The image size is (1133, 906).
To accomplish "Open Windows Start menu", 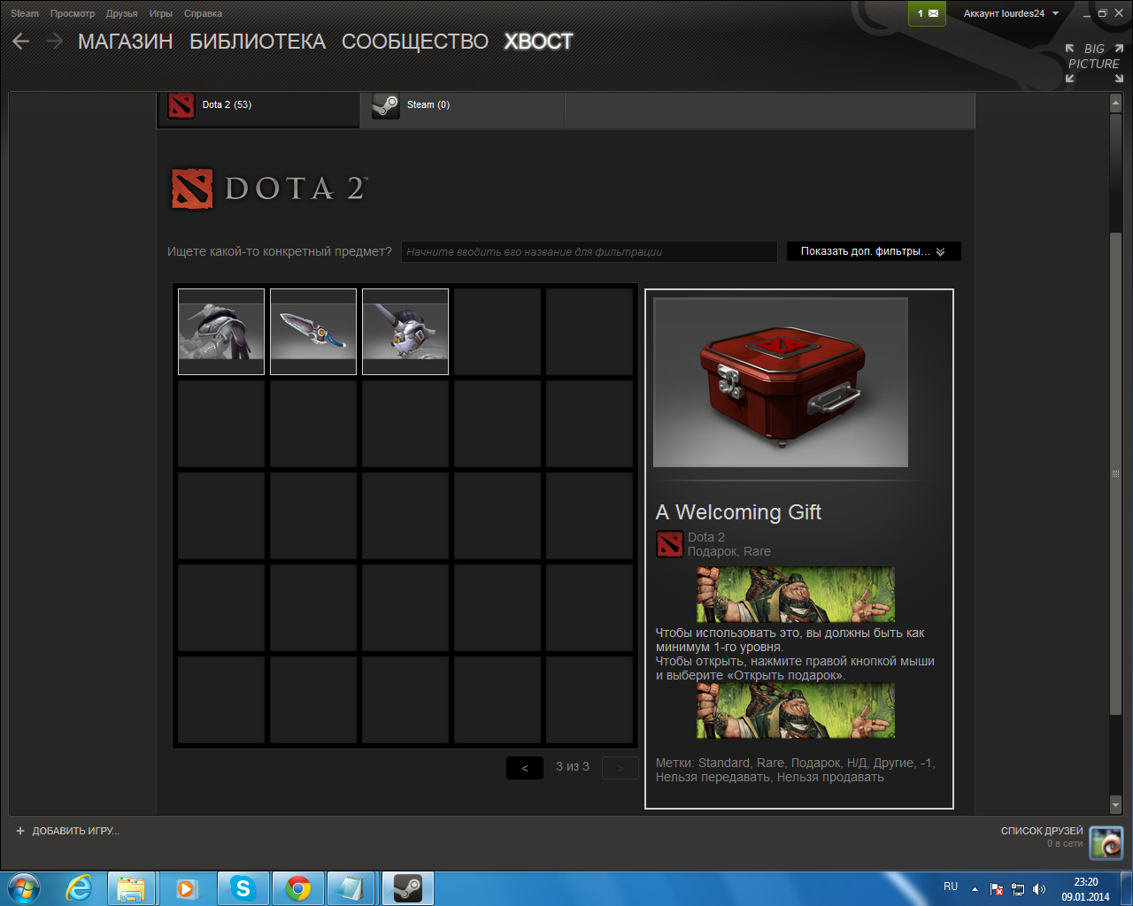I will coord(23,888).
